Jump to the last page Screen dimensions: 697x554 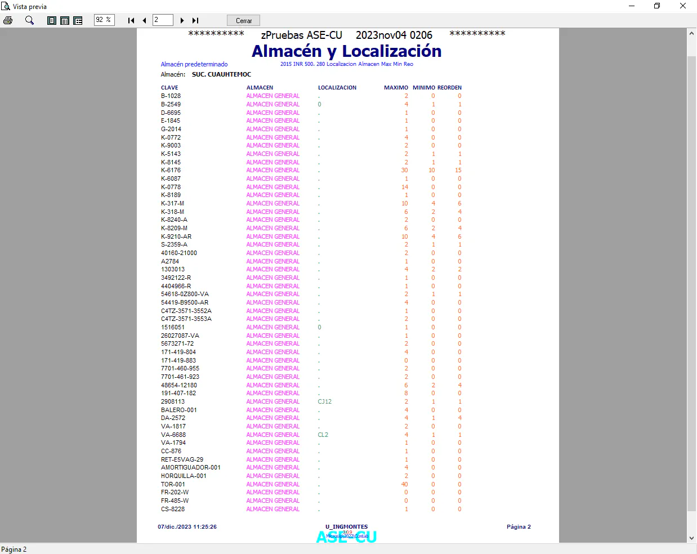point(195,20)
